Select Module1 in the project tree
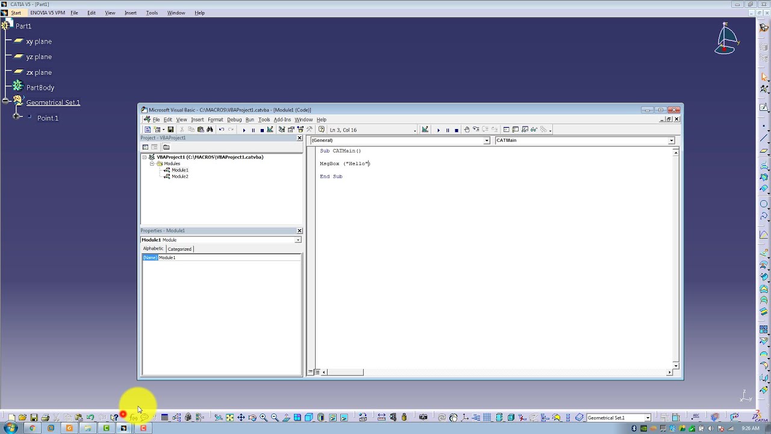Viewport: 771px width, 434px height. click(179, 170)
